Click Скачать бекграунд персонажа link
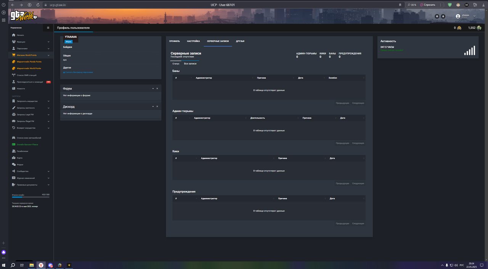Viewport: 488px width, 269px height. pyautogui.click(x=79, y=72)
